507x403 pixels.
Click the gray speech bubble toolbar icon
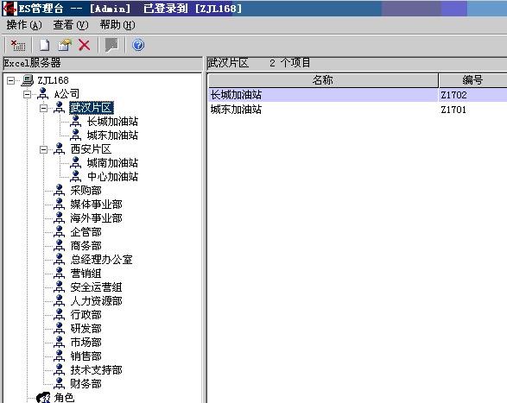point(111,45)
